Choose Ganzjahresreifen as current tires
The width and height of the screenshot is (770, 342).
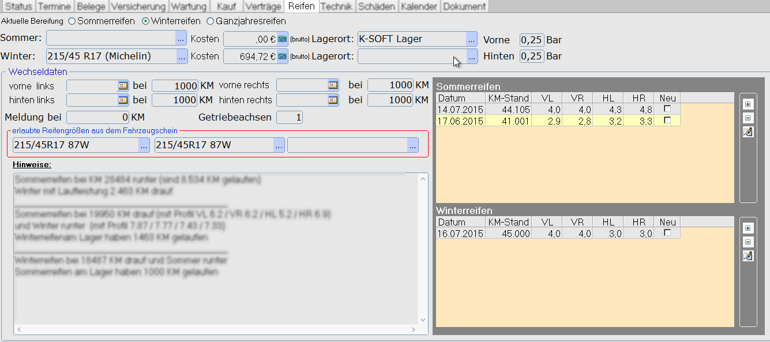211,21
